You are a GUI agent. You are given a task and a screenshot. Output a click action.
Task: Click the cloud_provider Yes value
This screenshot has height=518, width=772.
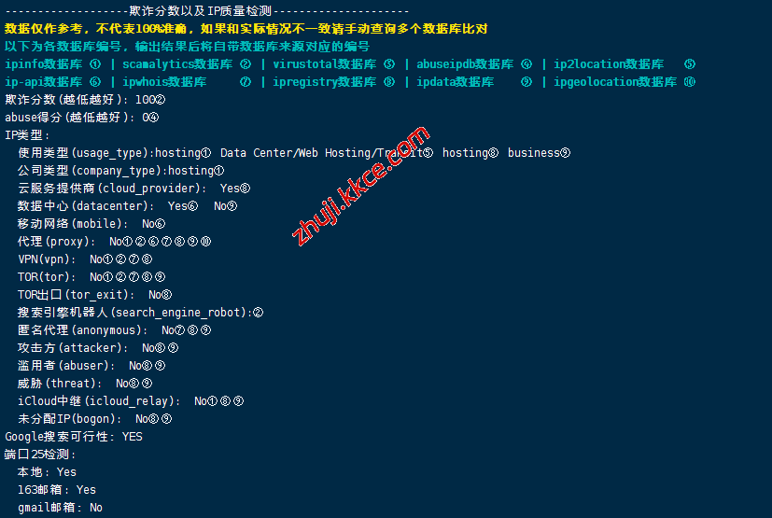click(x=230, y=189)
